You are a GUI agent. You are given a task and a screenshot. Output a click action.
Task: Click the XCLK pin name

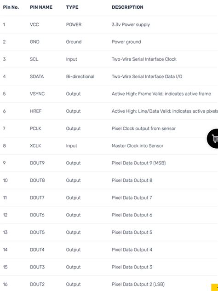pyautogui.click(x=35, y=145)
